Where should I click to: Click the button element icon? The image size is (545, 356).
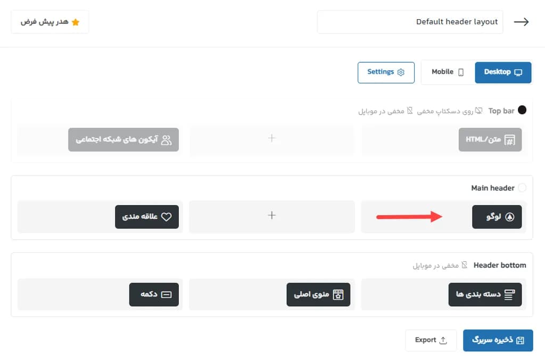166,295
